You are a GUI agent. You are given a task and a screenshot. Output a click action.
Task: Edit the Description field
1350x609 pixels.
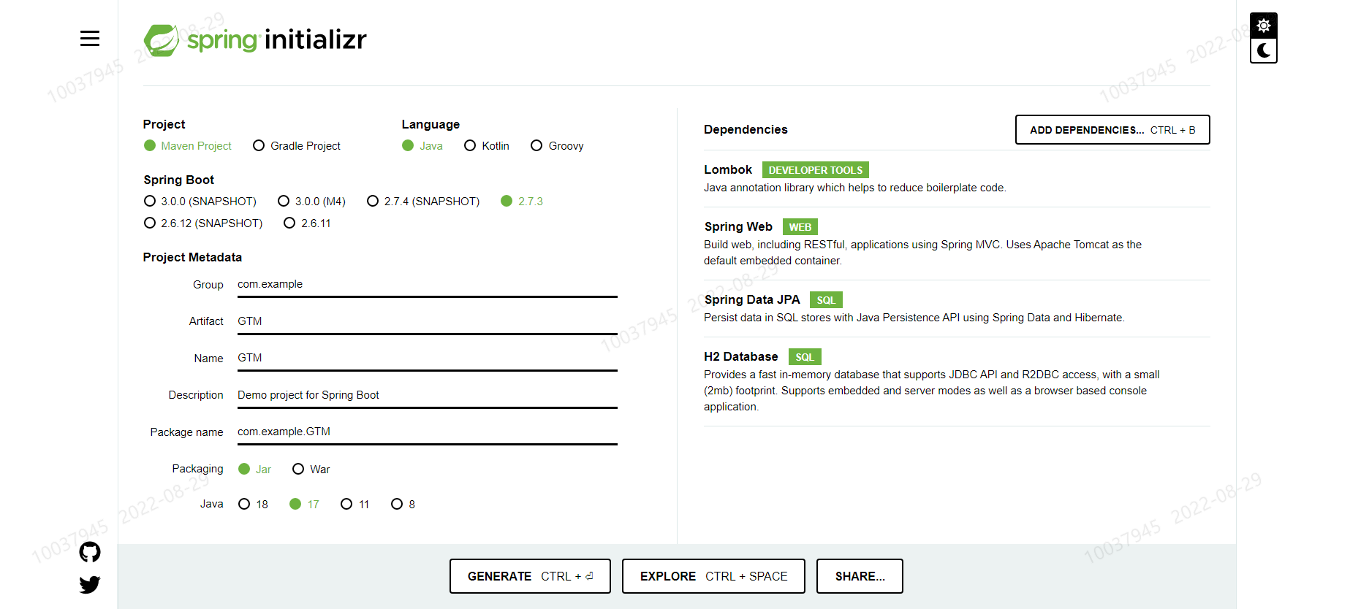click(428, 395)
